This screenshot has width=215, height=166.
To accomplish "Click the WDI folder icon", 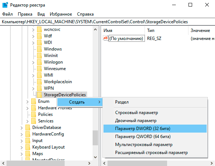I will click(39, 42).
